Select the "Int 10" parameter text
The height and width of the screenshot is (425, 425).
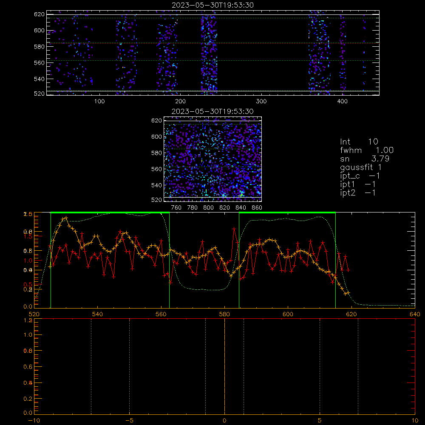tap(359, 142)
